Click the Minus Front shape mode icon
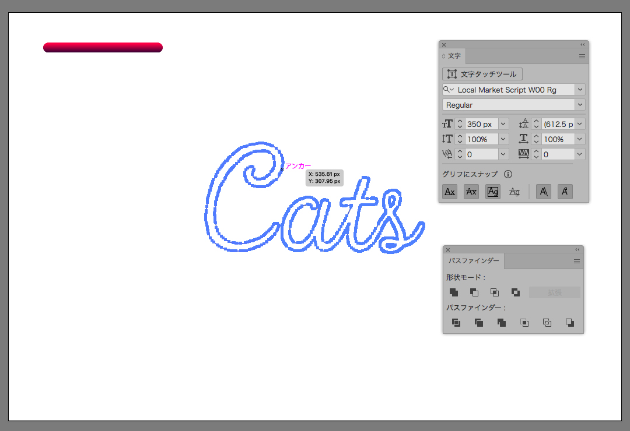This screenshot has width=630, height=431. coord(474,292)
